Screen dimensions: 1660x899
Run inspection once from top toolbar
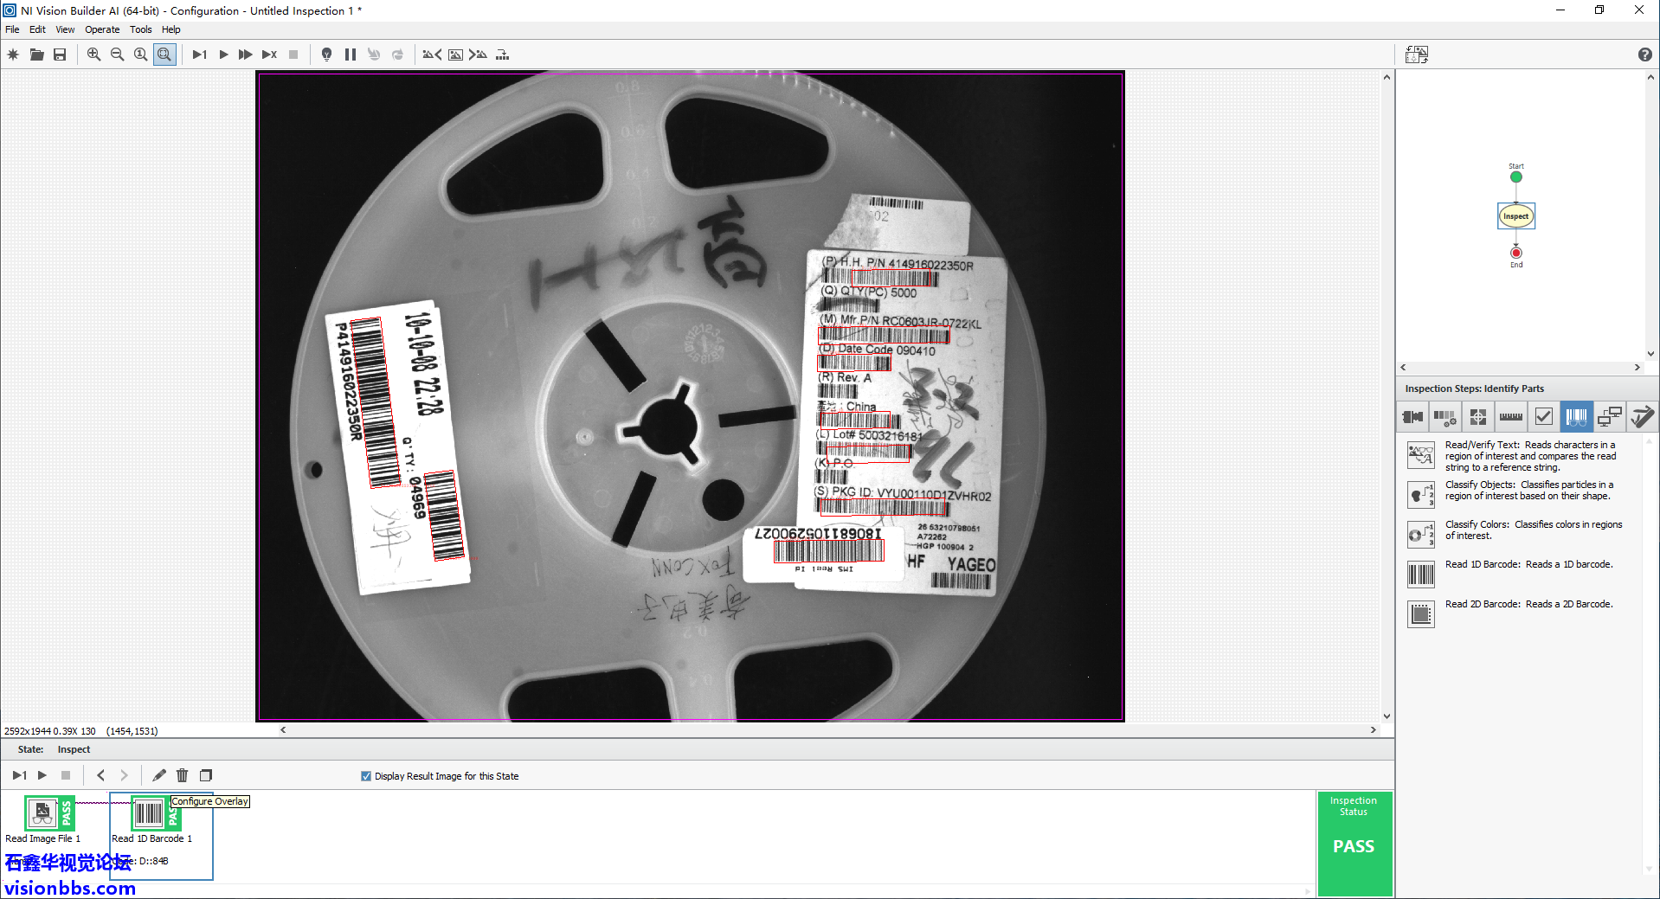[199, 55]
